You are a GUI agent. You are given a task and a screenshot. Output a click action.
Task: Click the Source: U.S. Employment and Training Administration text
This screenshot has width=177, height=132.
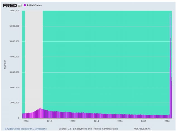(x=88, y=129)
